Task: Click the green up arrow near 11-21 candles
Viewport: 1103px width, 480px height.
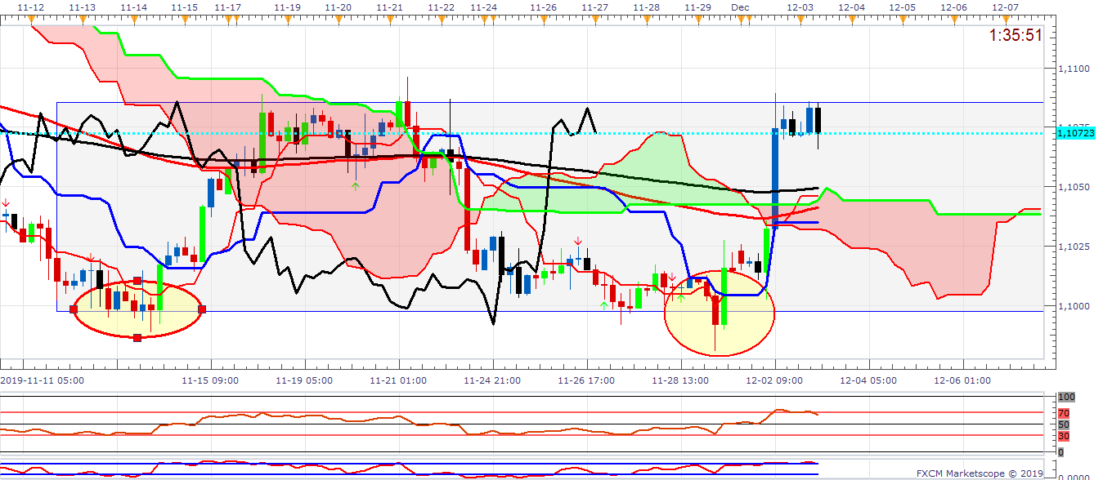Action: [356, 186]
